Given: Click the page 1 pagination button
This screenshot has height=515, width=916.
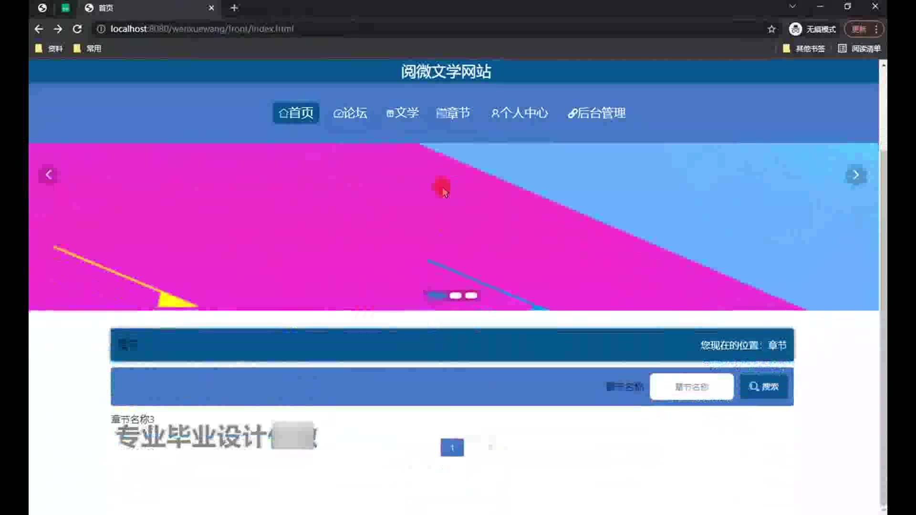Looking at the screenshot, I should pyautogui.click(x=452, y=447).
